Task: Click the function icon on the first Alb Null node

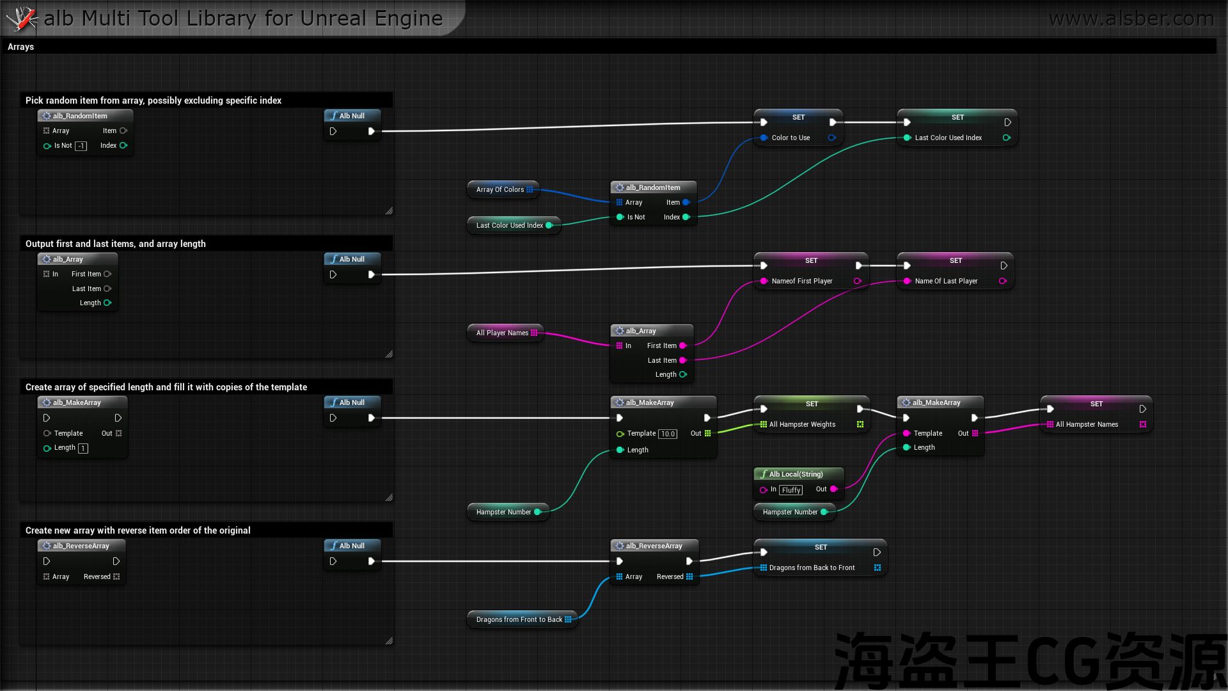Action: (334, 116)
